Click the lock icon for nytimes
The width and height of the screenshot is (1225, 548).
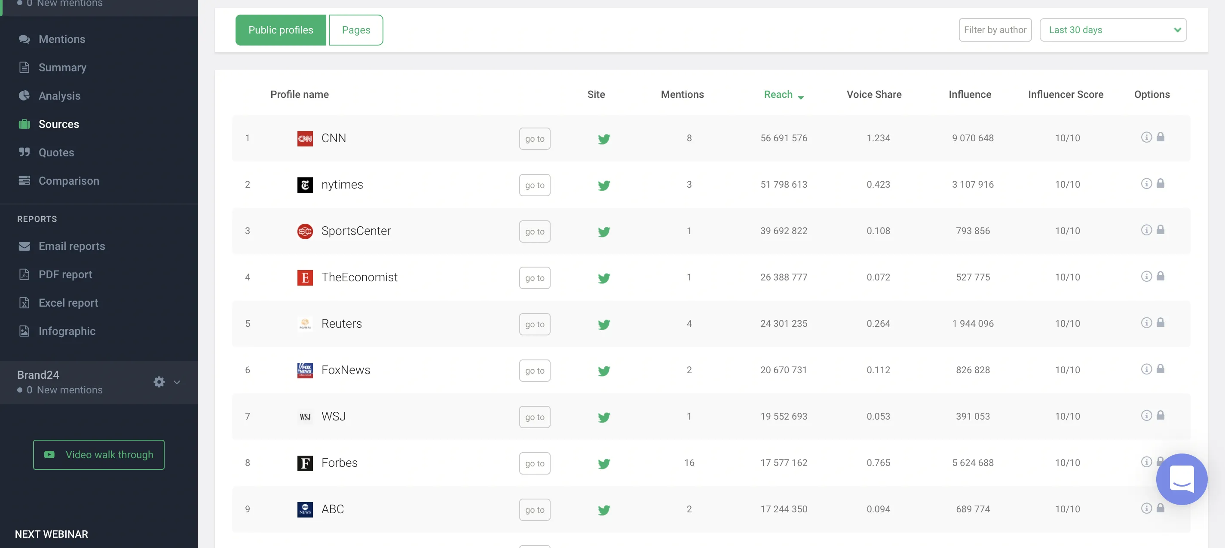[x=1161, y=183]
